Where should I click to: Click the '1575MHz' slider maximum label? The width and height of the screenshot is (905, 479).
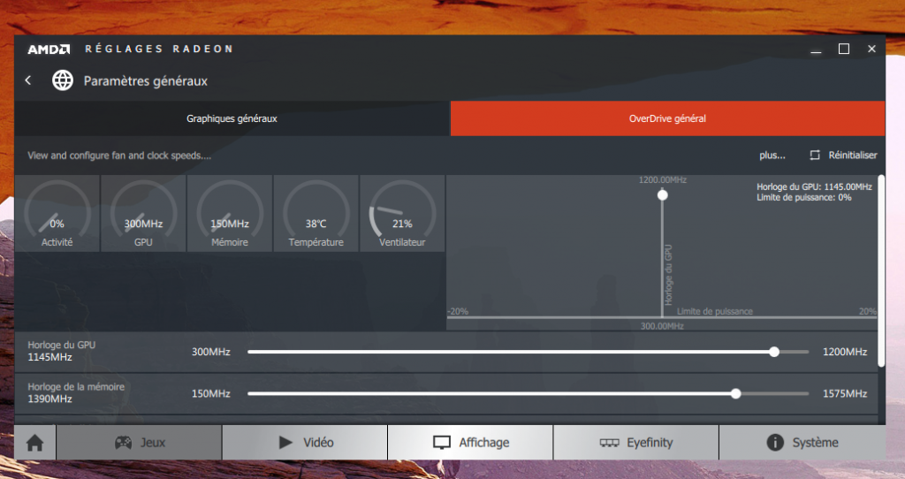click(845, 393)
